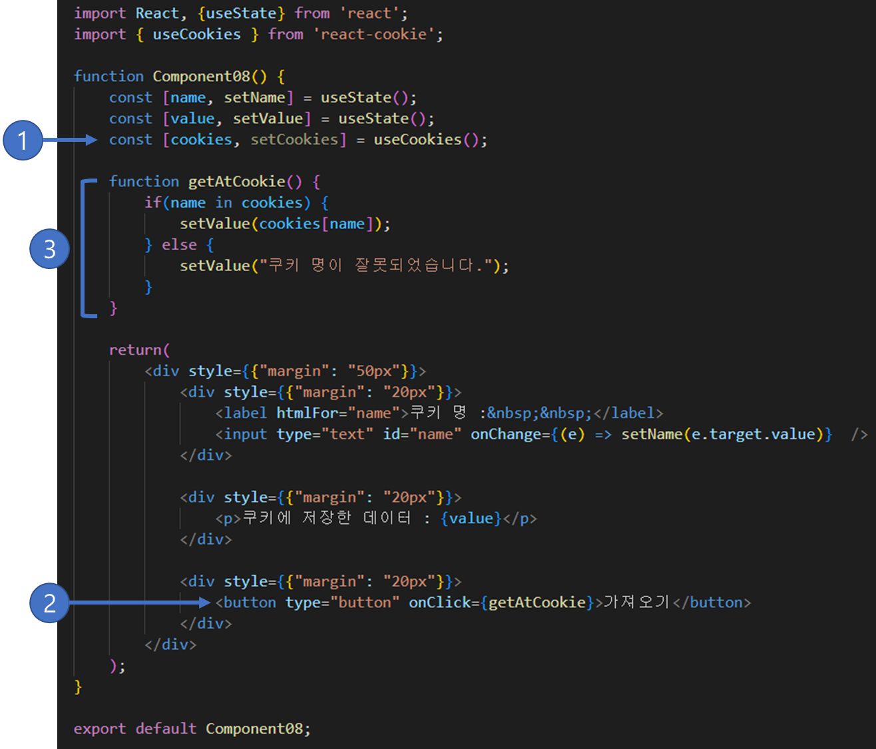The image size is (876, 749).
Task: Click the setName(e.target.value) handler
Action: coord(722,435)
